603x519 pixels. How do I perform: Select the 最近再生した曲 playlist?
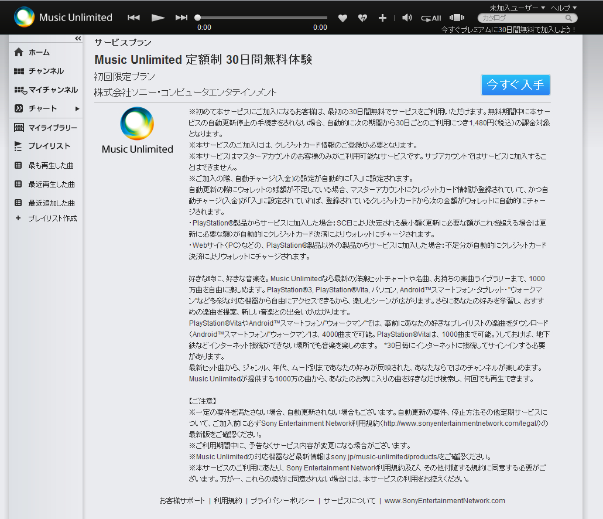tap(52, 185)
